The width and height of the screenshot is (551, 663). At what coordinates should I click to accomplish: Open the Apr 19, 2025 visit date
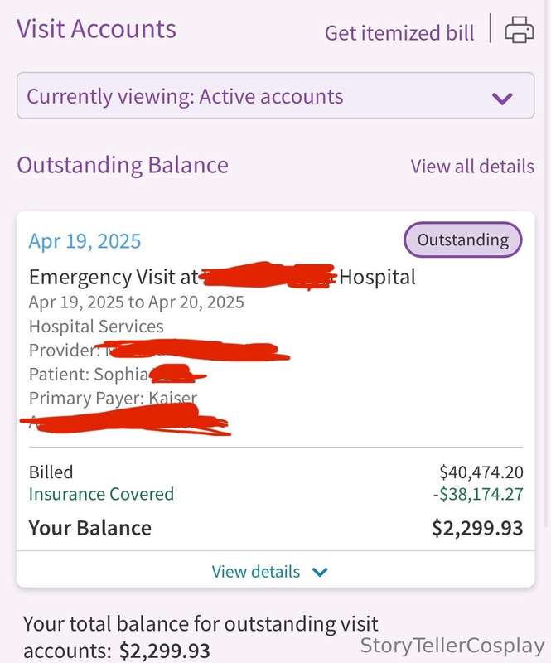[x=85, y=241]
